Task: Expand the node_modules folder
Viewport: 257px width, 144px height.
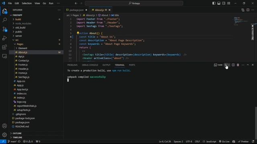Action: [x=36, y=24]
